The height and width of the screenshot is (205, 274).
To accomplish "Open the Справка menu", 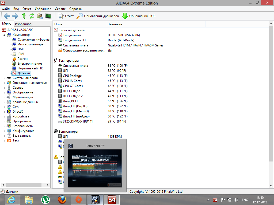I will (x=75, y=9).
